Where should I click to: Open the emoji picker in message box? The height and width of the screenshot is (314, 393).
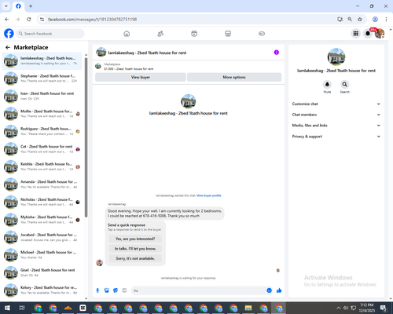[269, 290]
